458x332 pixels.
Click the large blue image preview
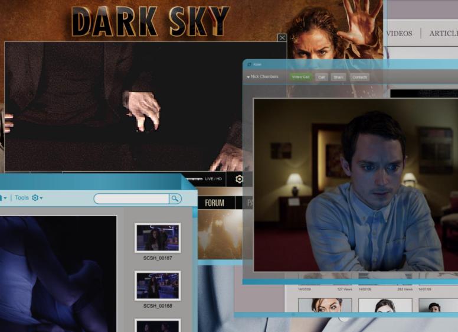pos(58,274)
